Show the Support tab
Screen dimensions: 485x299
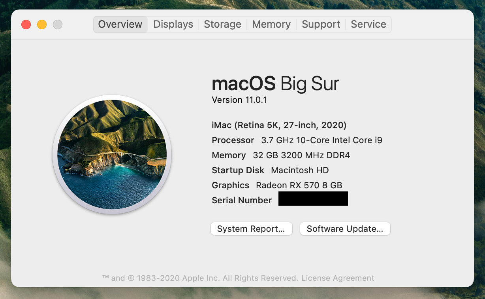321,25
